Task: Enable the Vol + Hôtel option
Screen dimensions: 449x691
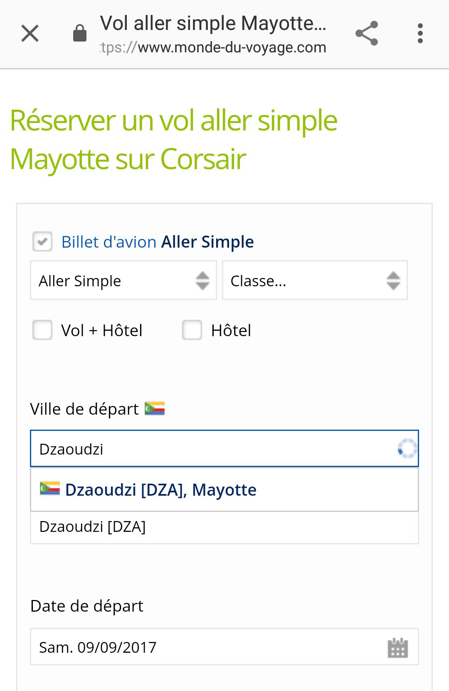Action: click(42, 330)
